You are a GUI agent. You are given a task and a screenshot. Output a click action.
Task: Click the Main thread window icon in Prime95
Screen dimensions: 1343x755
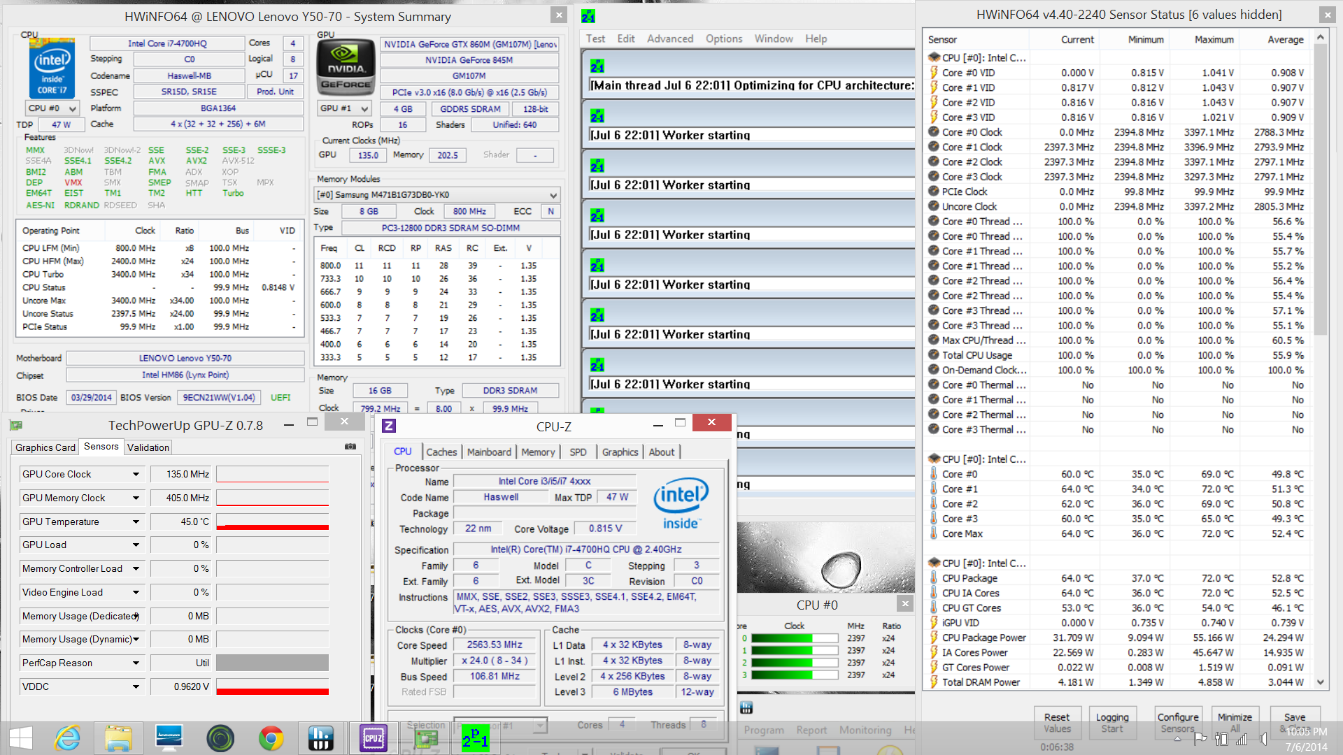(597, 66)
